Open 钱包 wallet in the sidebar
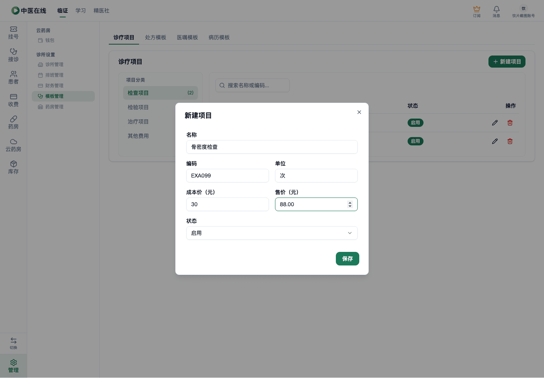 pyautogui.click(x=63, y=40)
